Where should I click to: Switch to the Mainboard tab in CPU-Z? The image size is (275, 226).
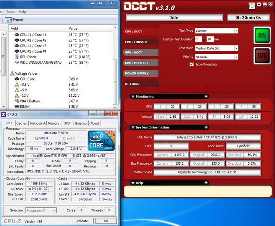click(37, 123)
